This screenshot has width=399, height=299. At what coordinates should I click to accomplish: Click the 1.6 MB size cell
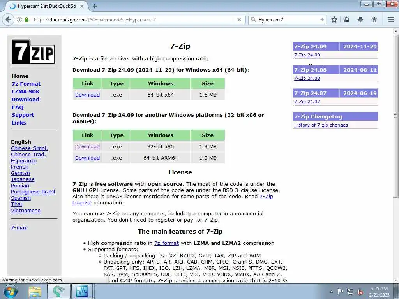pyautogui.click(x=208, y=95)
